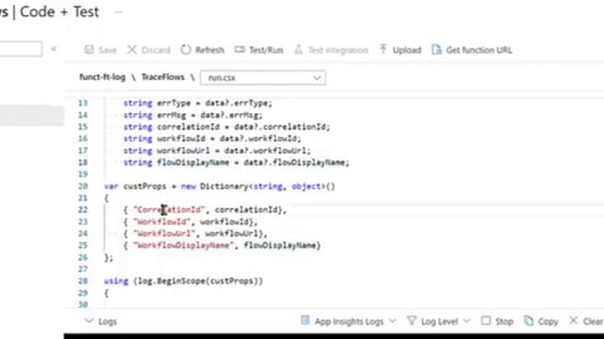Click the Upload arrow icon
The height and width of the screenshot is (339, 604).
pos(383,49)
